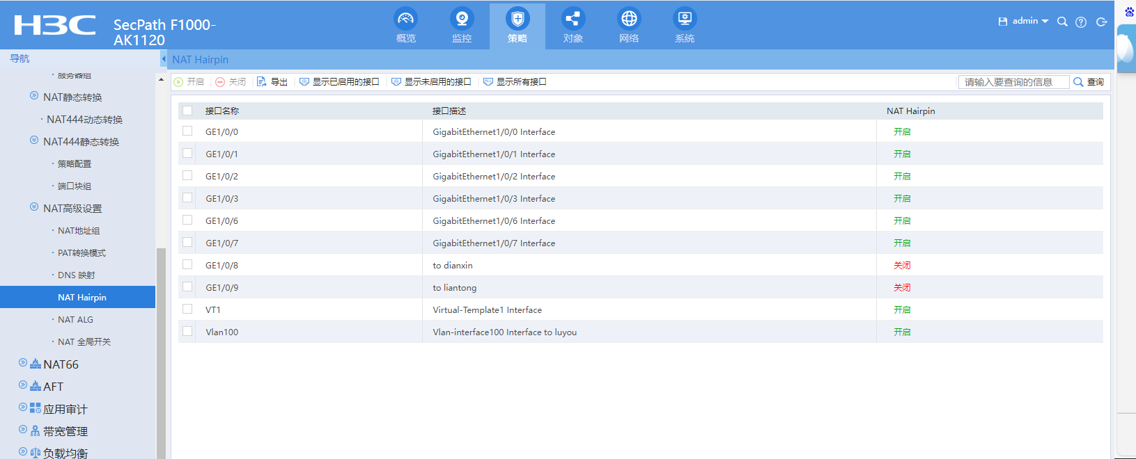This screenshot has height=459, width=1136.
Task: Click the 应用审计 module icon
Action: coord(36,408)
